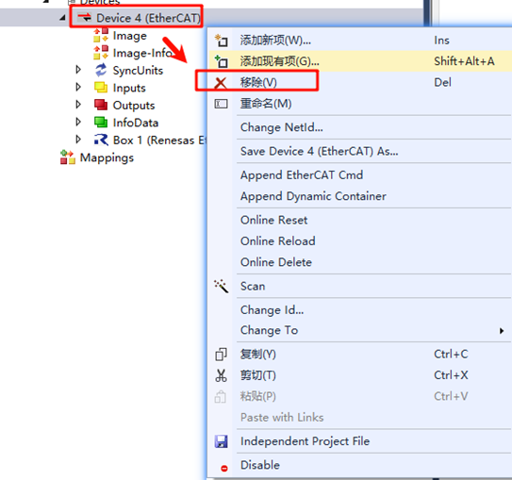Image resolution: width=512 pixels, height=480 pixels.
Task: Select the Image-Info tree item
Action: [142, 53]
